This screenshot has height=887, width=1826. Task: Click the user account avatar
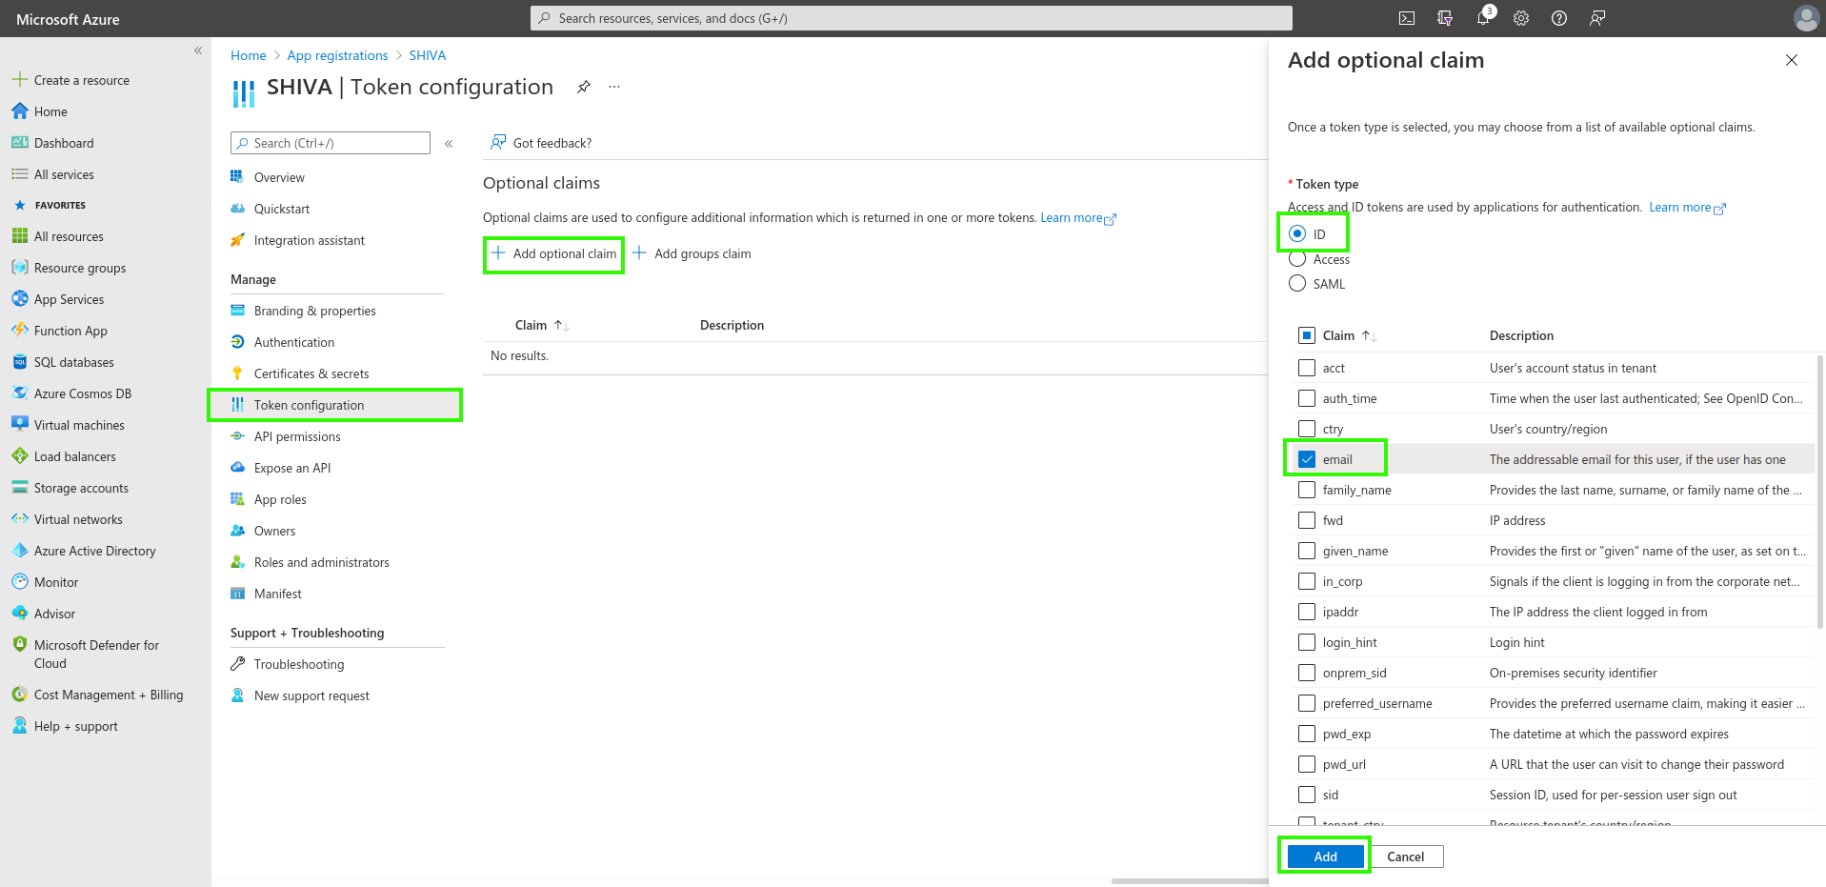(1805, 18)
